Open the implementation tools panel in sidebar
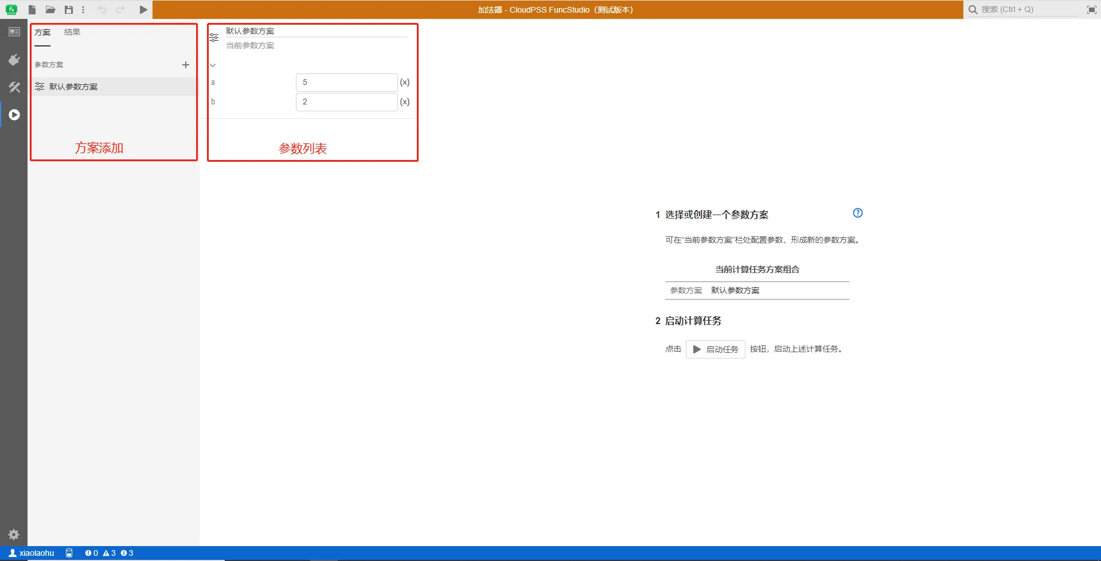 tap(14, 87)
